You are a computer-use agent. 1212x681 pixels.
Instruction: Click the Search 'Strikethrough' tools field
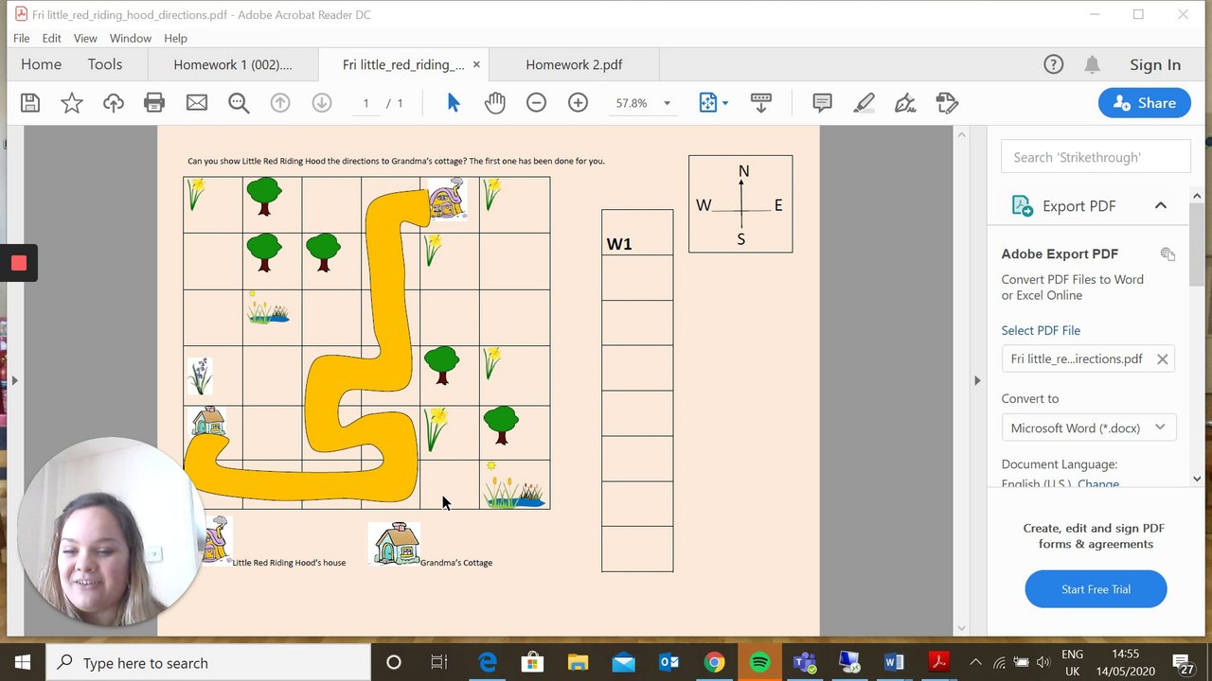click(1096, 157)
